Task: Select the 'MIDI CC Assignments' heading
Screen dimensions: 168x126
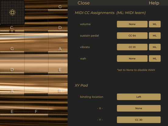Action: click(x=94, y=13)
